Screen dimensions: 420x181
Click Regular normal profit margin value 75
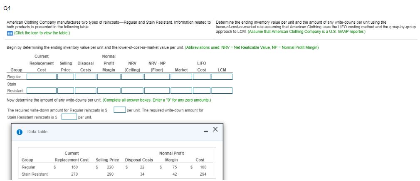175,167
